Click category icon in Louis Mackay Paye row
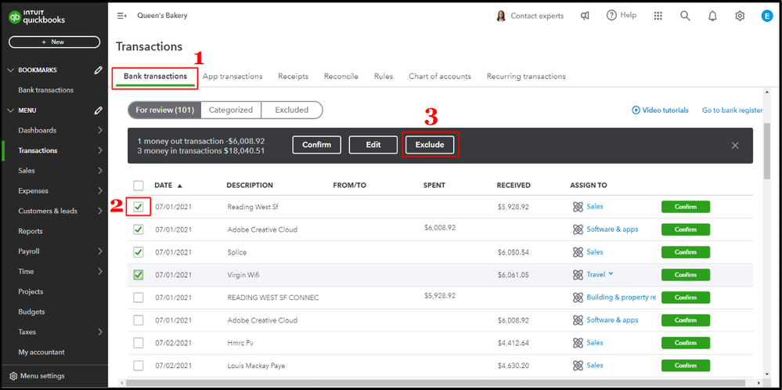Image resolution: width=782 pixels, height=390 pixels. click(578, 366)
